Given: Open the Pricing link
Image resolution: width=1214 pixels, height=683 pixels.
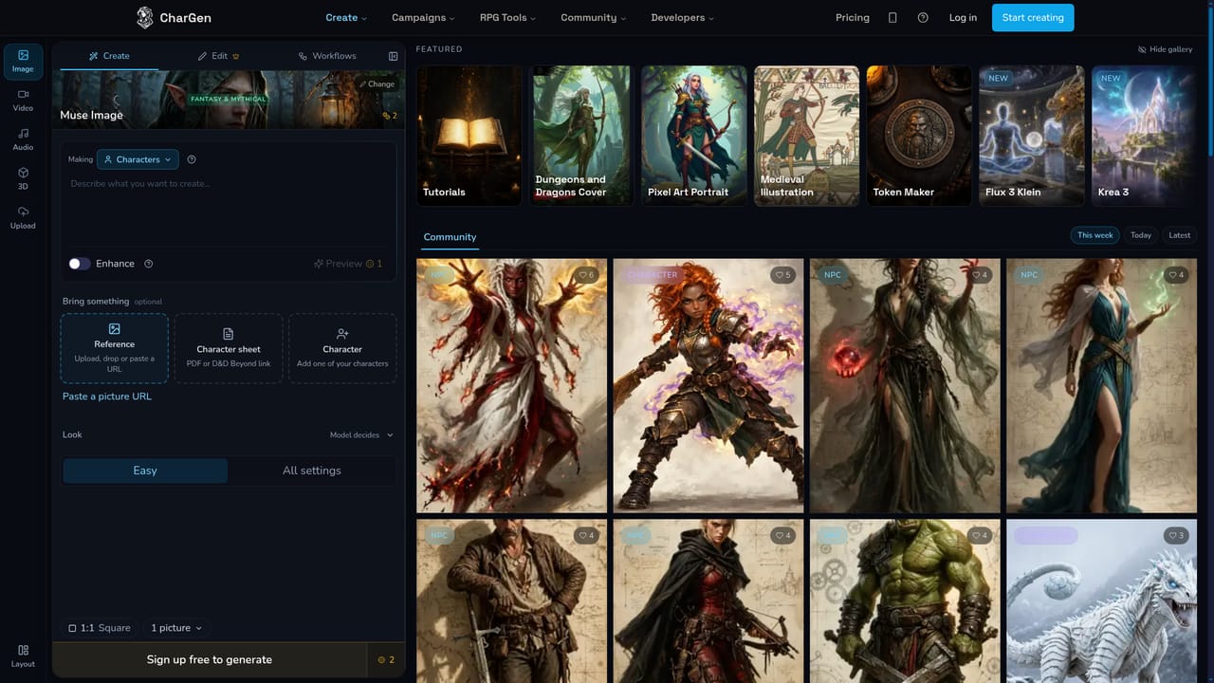Looking at the screenshot, I should point(853,17).
